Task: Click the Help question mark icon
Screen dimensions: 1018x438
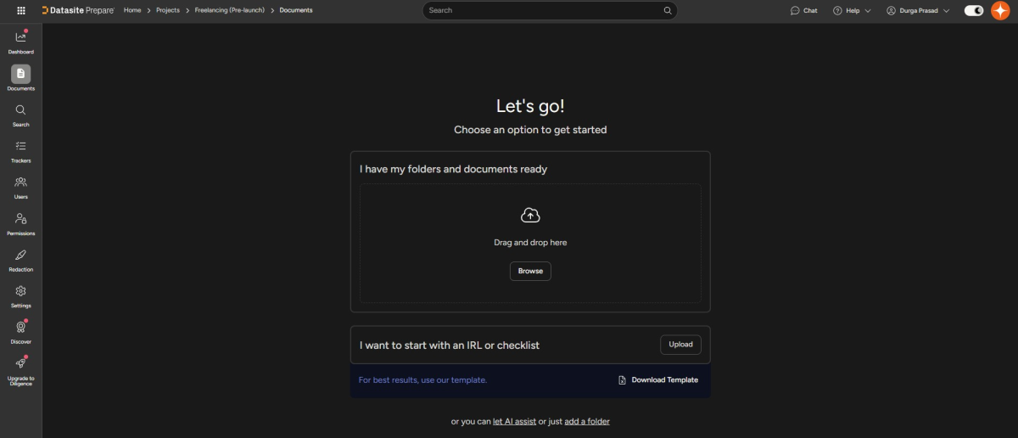Action: (837, 10)
